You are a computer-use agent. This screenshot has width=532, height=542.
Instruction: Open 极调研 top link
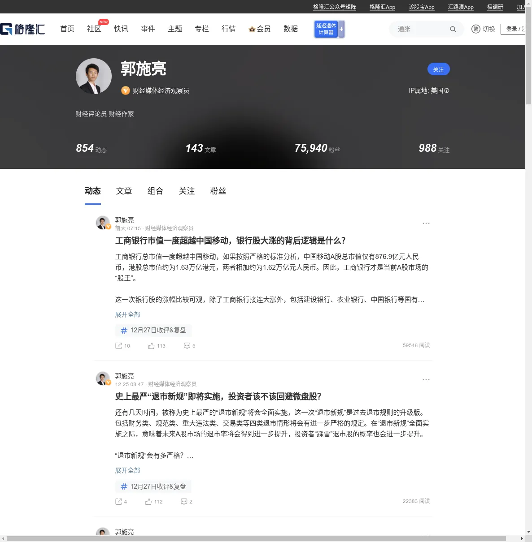tap(495, 7)
